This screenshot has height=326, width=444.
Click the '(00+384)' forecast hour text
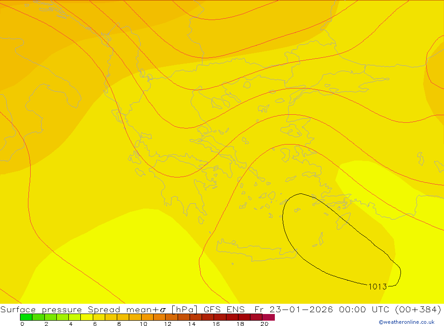click(x=418, y=309)
